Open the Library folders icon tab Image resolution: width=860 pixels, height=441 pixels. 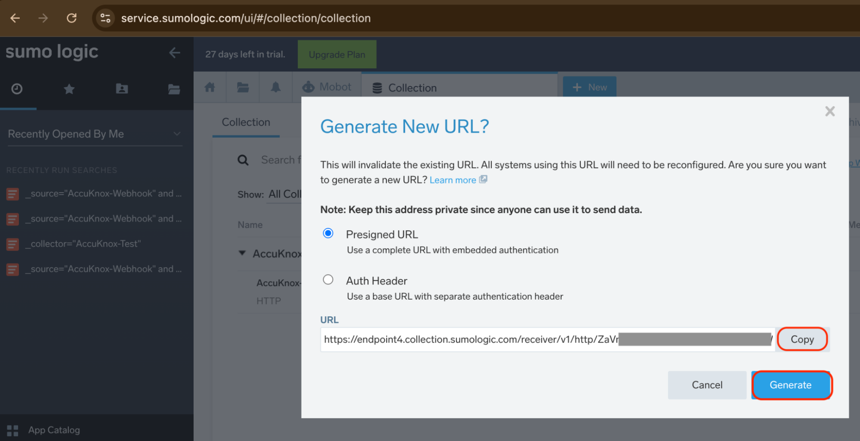(174, 89)
